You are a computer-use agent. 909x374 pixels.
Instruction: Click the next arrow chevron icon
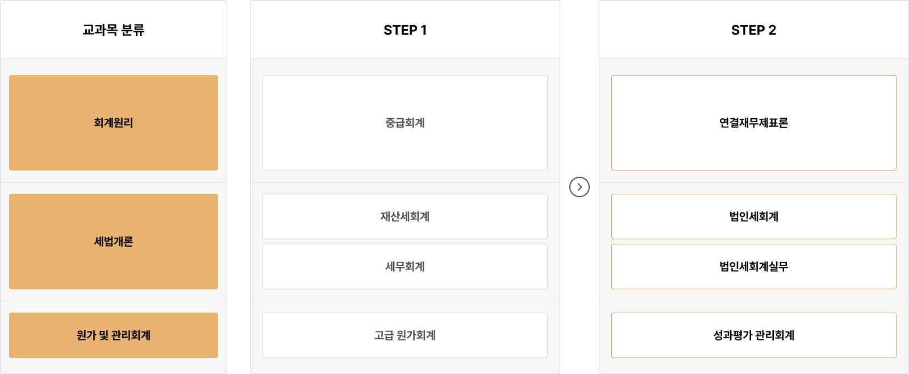[x=579, y=187]
